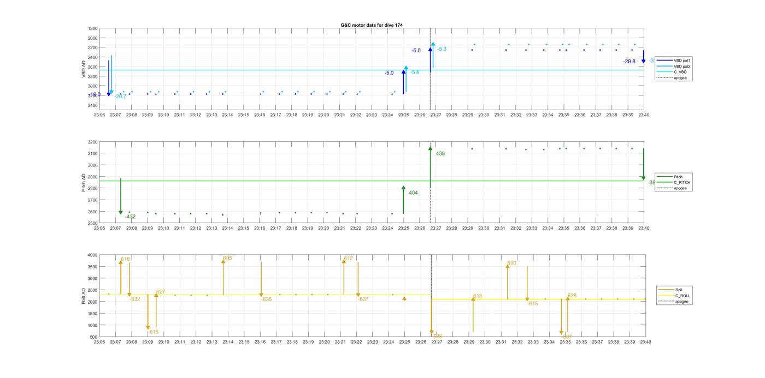Click the "-637" roll value label
Viewport: 765px width, 378px height.
pyautogui.click(x=363, y=299)
